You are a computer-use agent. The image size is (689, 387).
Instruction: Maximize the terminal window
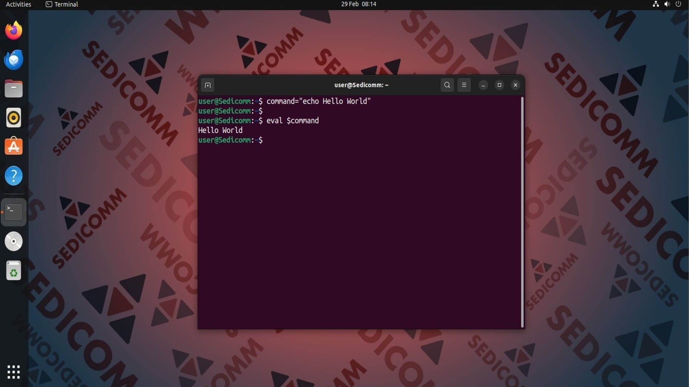click(499, 85)
